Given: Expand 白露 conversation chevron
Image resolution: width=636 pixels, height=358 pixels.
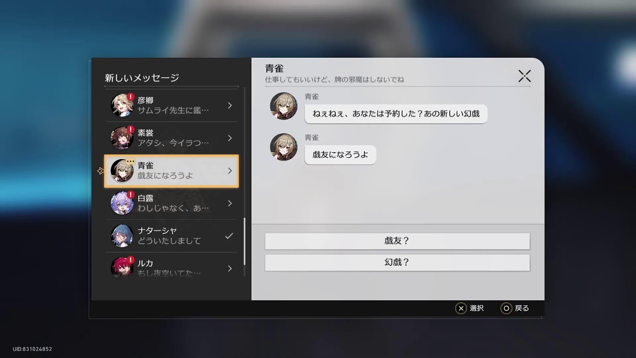Looking at the screenshot, I should [x=230, y=203].
